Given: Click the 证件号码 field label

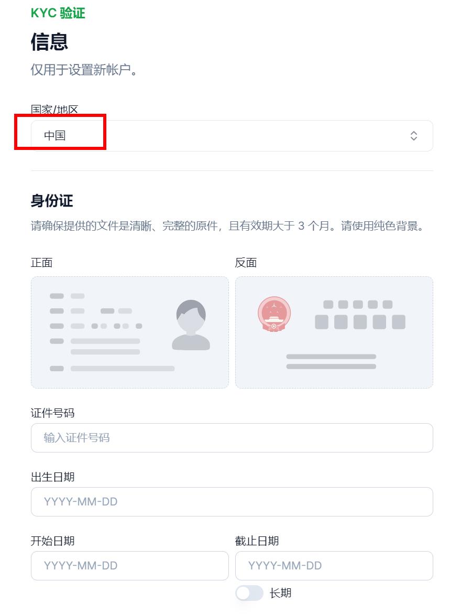Looking at the screenshot, I should coord(52,413).
